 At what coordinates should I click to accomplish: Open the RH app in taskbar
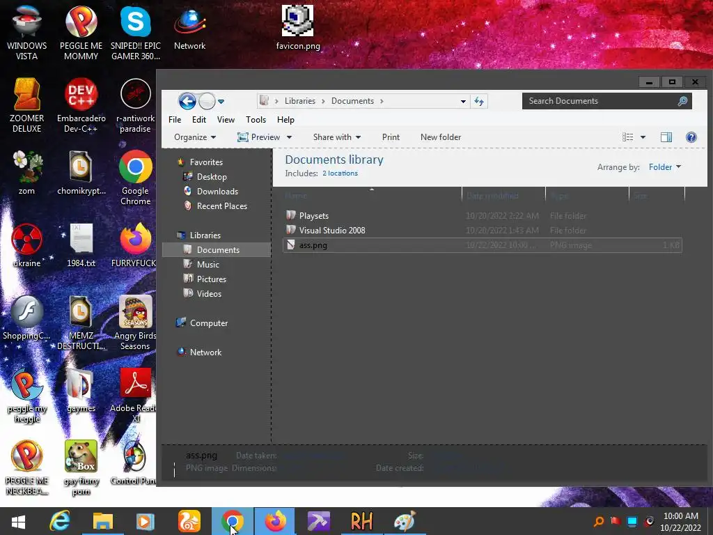(361, 522)
